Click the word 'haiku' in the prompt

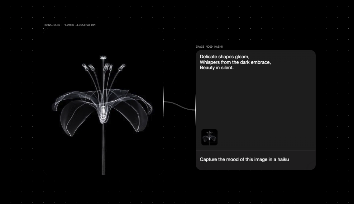283,159
